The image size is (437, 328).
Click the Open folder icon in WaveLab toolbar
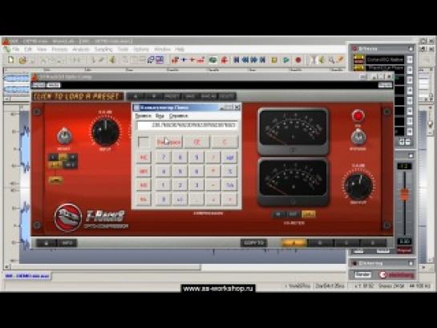pyautogui.click(x=22, y=60)
